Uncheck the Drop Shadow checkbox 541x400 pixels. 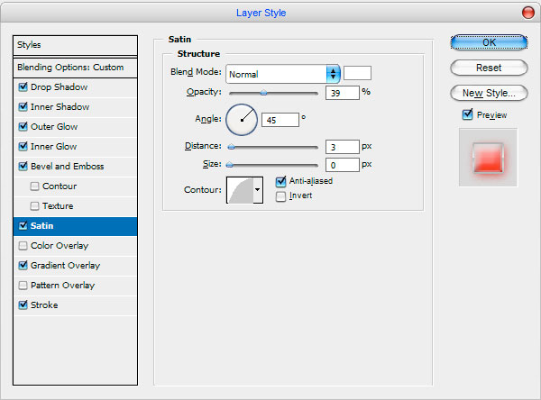click(23, 86)
